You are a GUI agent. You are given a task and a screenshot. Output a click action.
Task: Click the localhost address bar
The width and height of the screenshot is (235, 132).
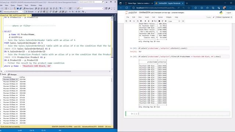156,8
